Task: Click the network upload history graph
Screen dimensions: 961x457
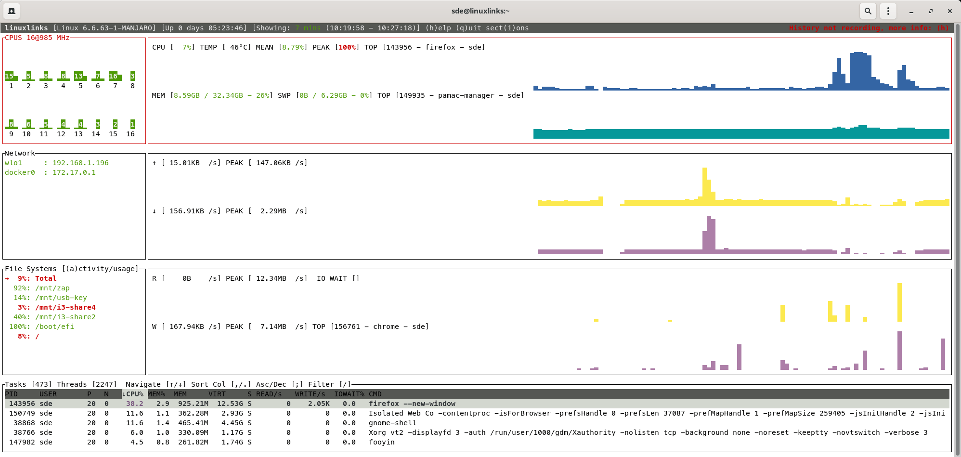Action: 743,187
